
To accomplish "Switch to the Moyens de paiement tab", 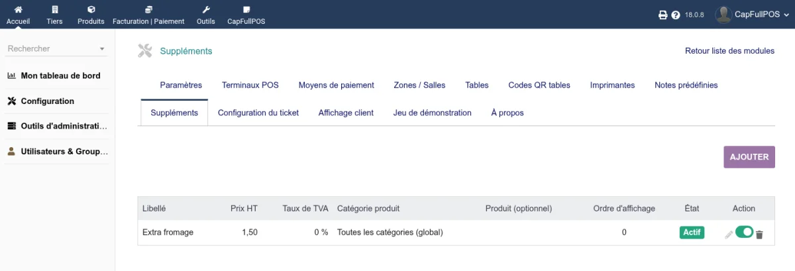I will pos(336,85).
